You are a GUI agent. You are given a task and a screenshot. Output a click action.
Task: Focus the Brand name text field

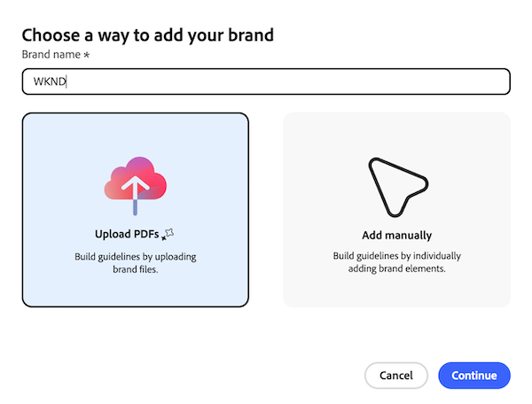pos(266,82)
